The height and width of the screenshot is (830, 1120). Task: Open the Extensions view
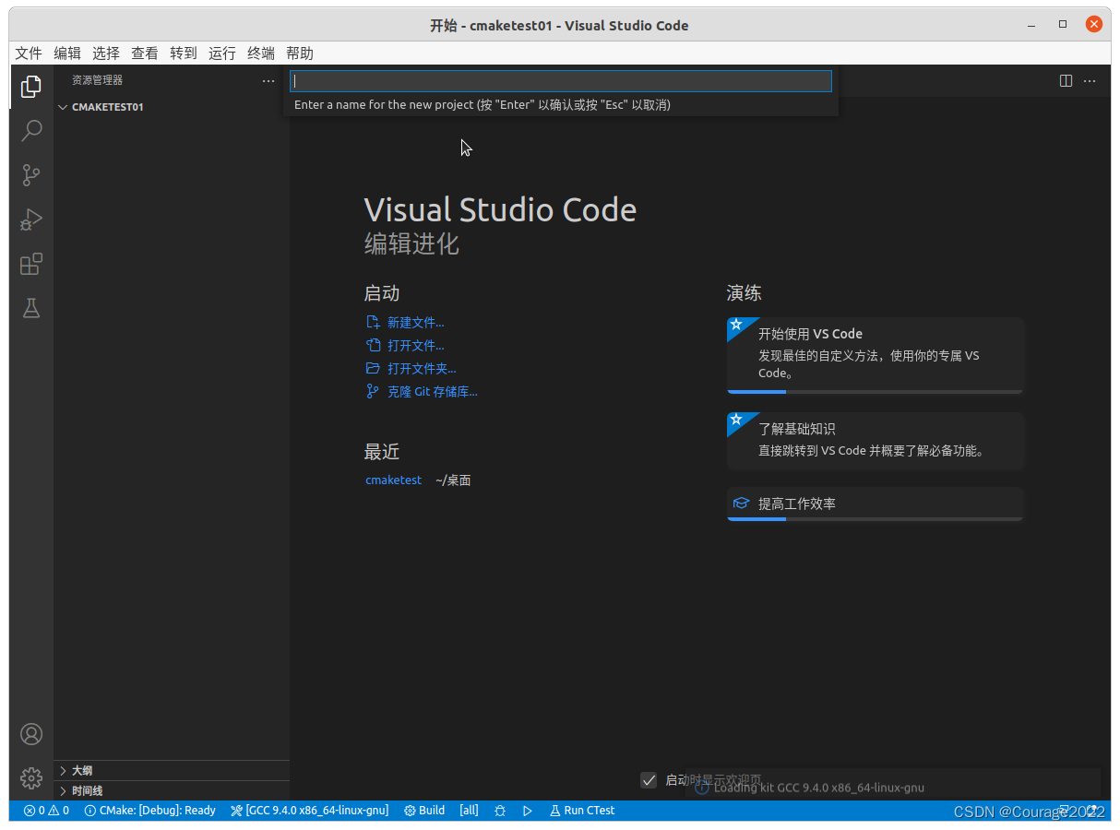click(31, 265)
